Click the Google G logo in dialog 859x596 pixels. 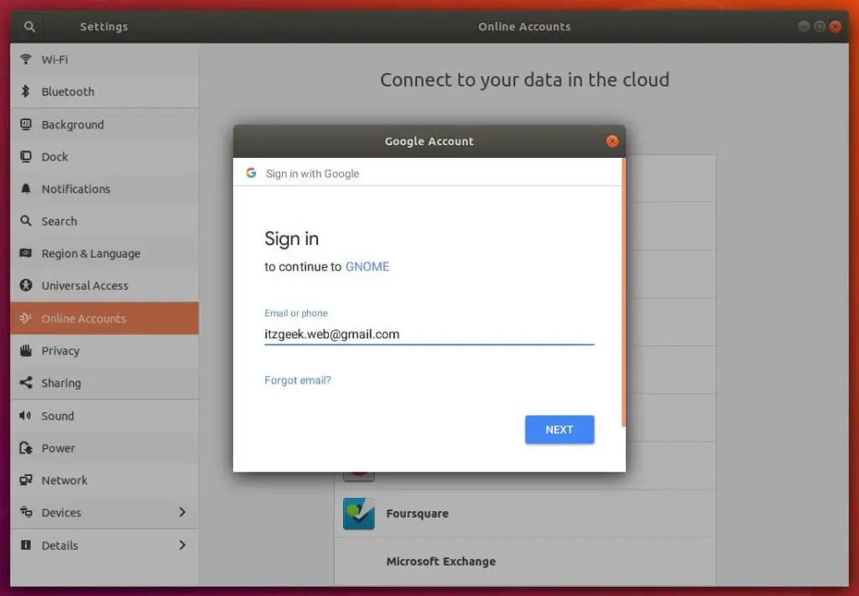pos(251,173)
